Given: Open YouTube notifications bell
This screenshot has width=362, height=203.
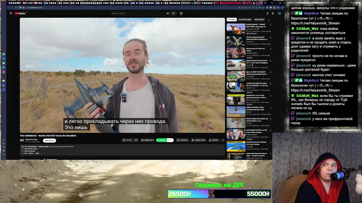Looking at the screenshot, I should (x=273, y=13).
